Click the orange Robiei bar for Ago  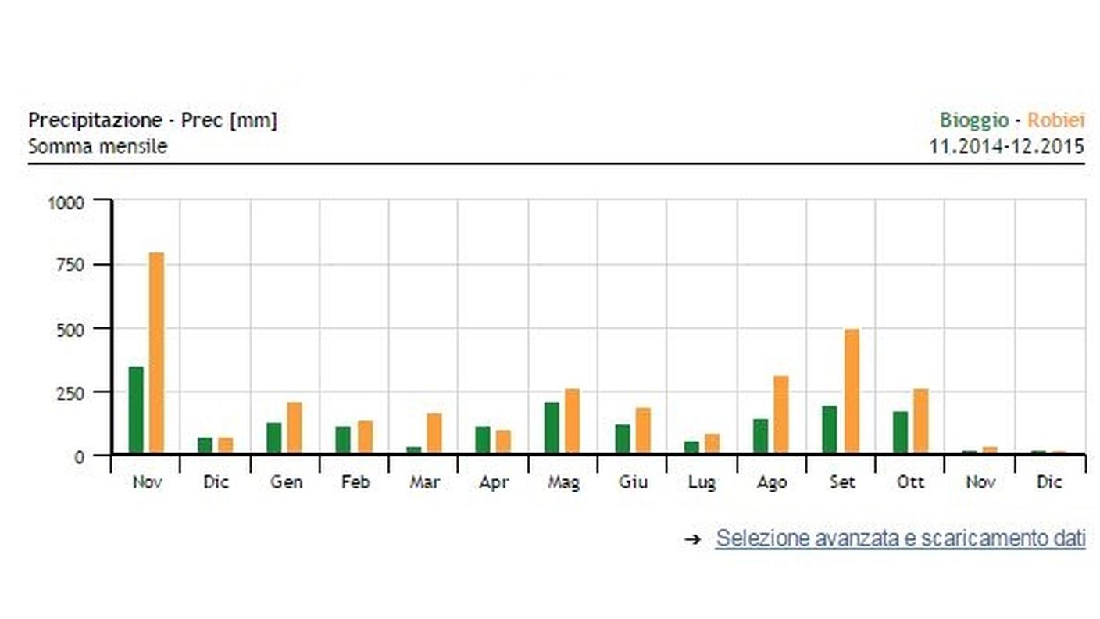(781, 414)
